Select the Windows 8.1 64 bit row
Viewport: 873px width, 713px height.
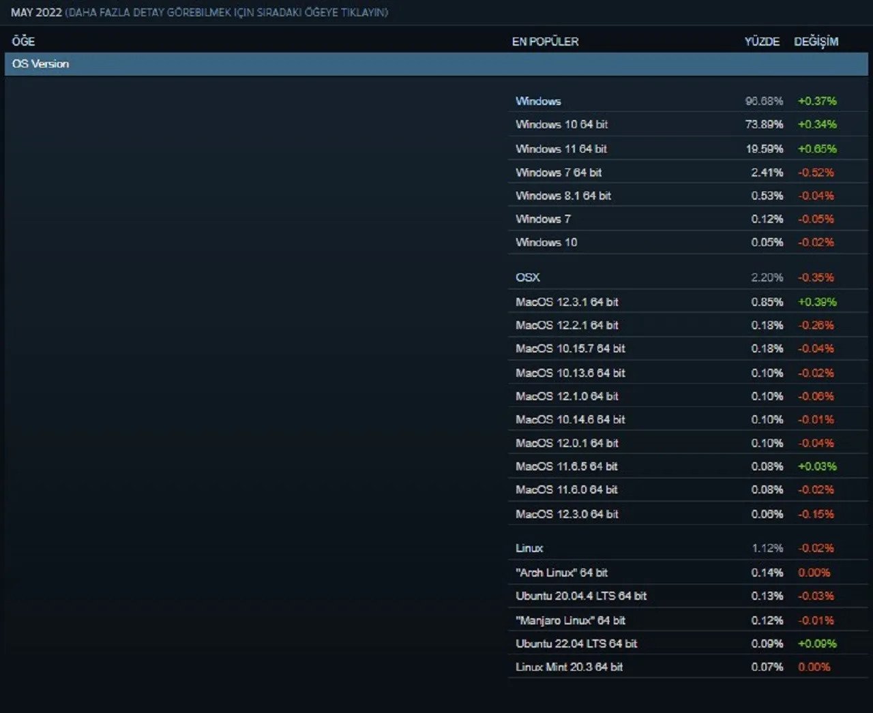[x=687, y=196]
